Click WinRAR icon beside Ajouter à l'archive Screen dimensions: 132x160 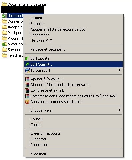[27, 79]
